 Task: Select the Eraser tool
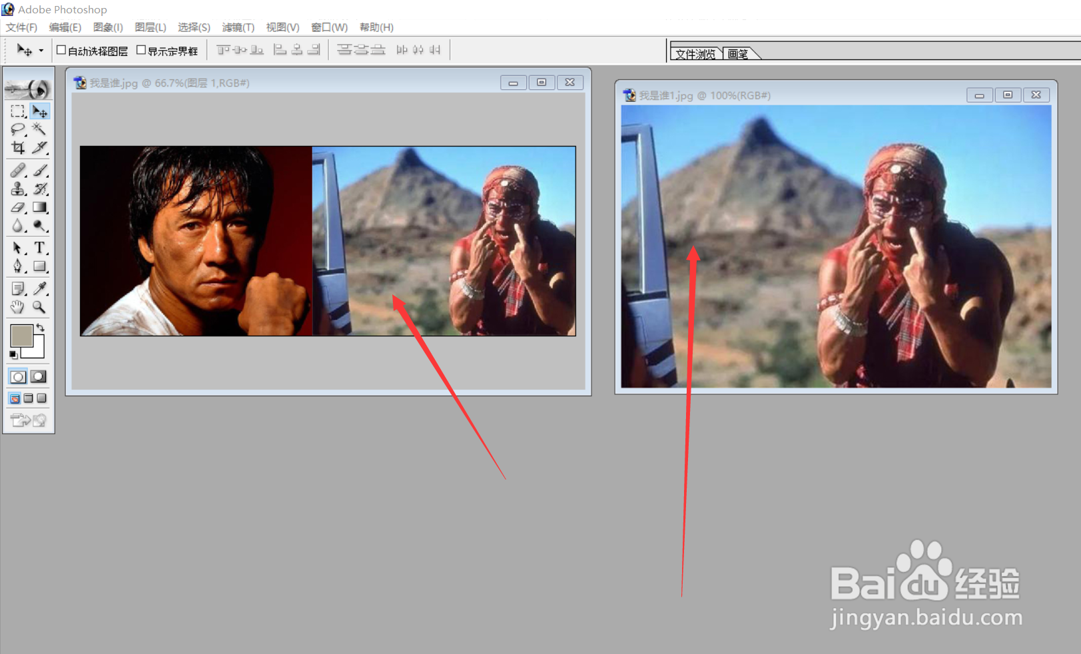[x=18, y=208]
